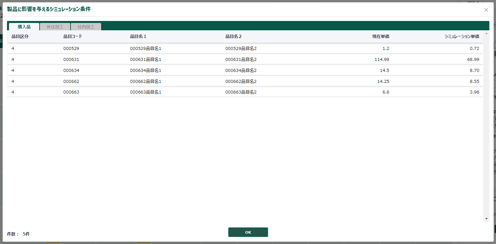Screen dimensions: 496x244
Task: Click the scrollbar down arrow
Action: pos(487,219)
